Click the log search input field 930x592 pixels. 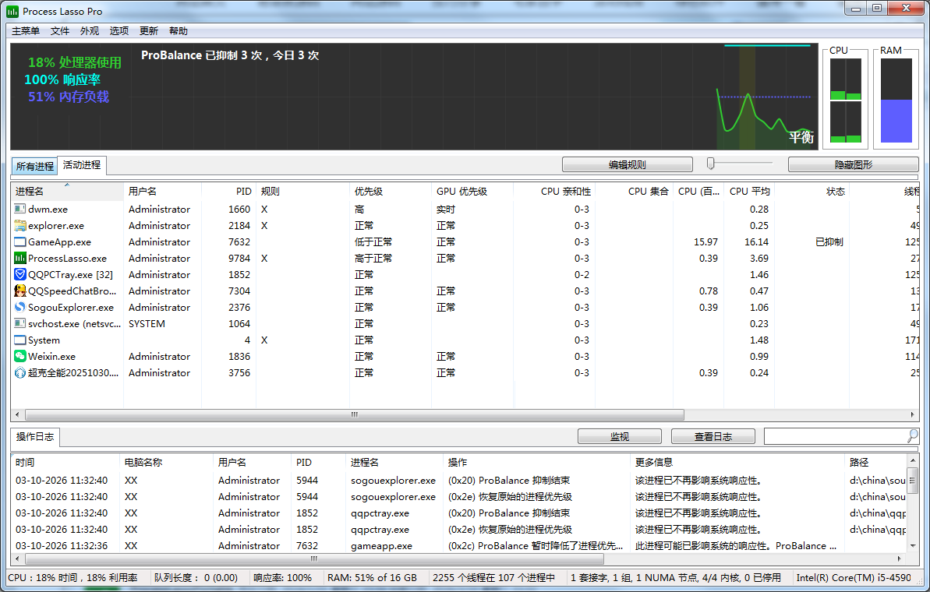pyautogui.click(x=834, y=436)
